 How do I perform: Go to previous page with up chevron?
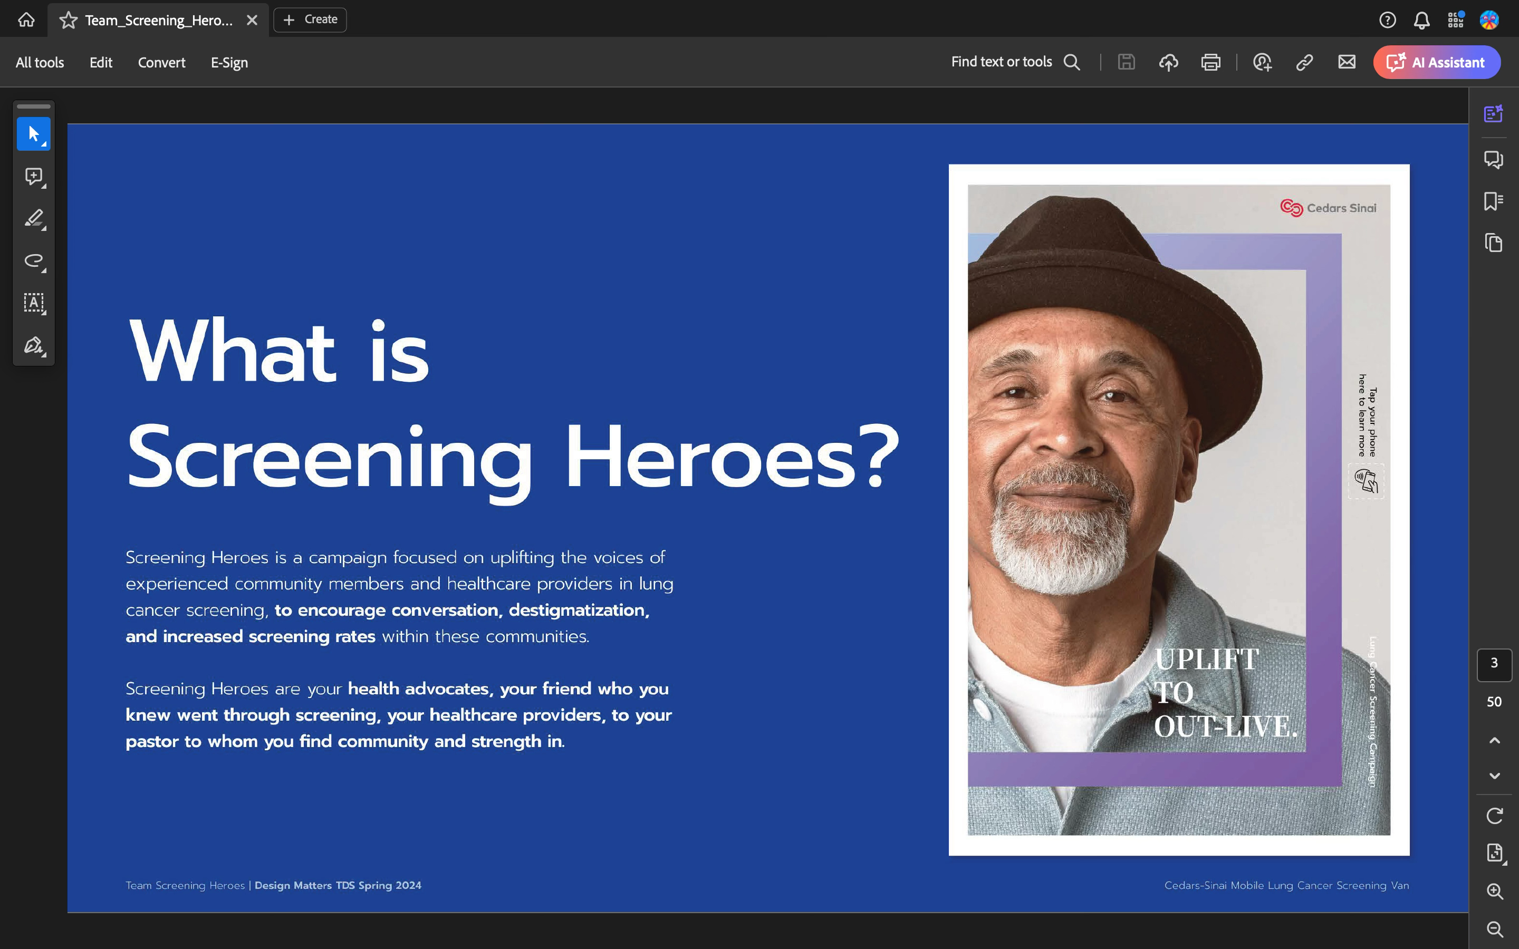[1494, 741]
